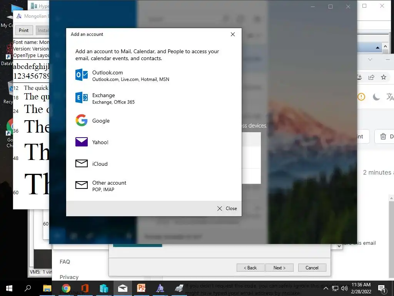394x296 pixels.
Task: Click the 'Google' account label text
Action: pyautogui.click(x=101, y=121)
